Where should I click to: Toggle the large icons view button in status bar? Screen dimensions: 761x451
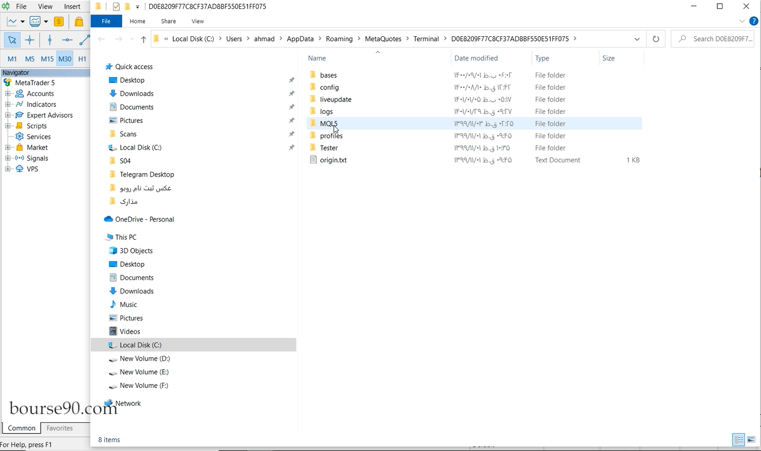pos(751,440)
